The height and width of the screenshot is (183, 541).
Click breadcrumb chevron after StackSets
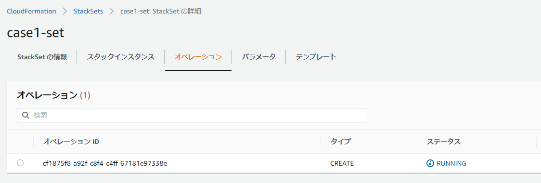[x=112, y=12]
